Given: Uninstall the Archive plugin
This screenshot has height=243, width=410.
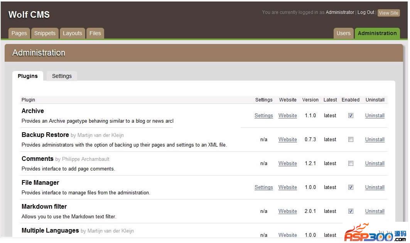Looking at the screenshot, I should point(375,116).
